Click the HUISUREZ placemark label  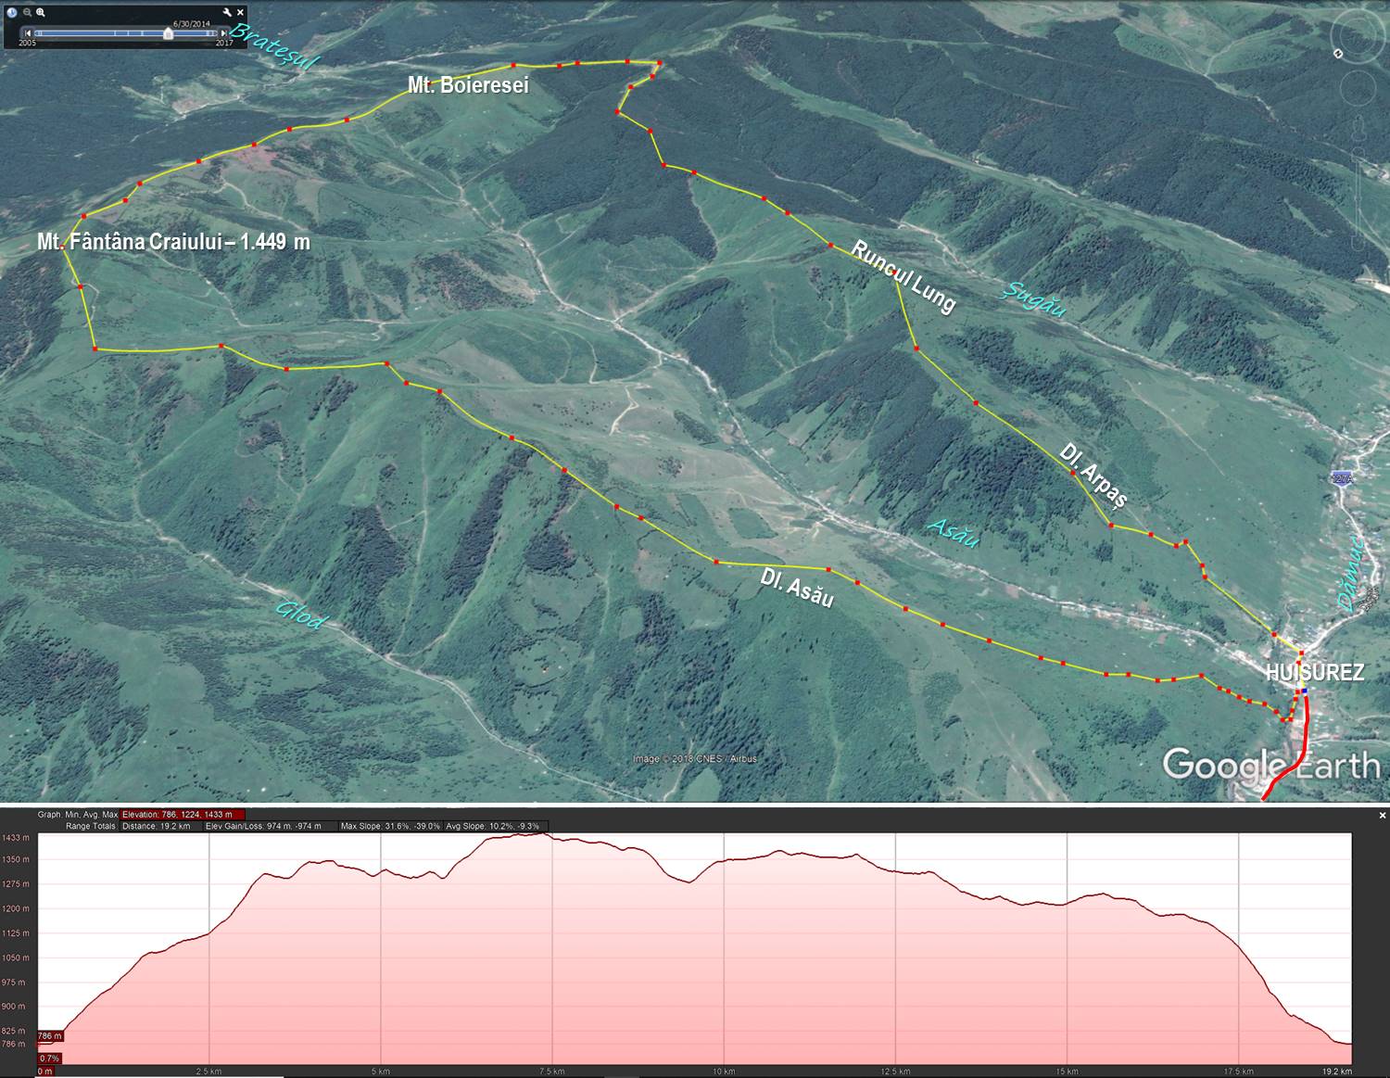point(1315,674)
